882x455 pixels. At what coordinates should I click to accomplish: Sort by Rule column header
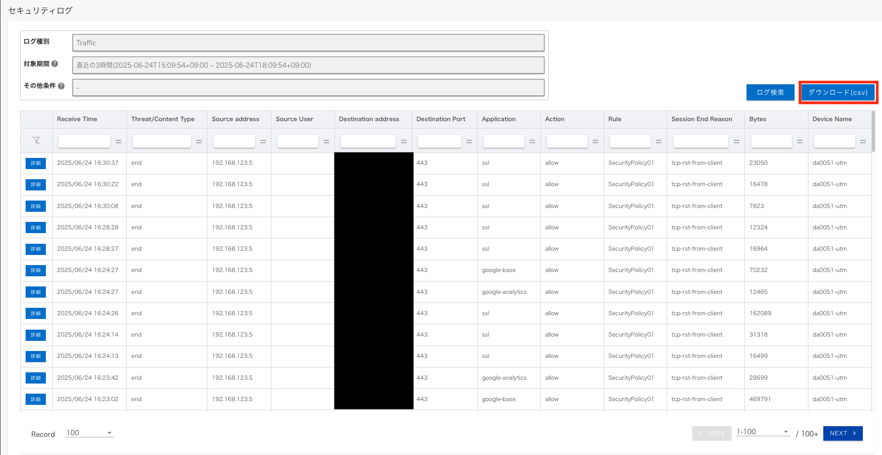click(x=615, y=119)
